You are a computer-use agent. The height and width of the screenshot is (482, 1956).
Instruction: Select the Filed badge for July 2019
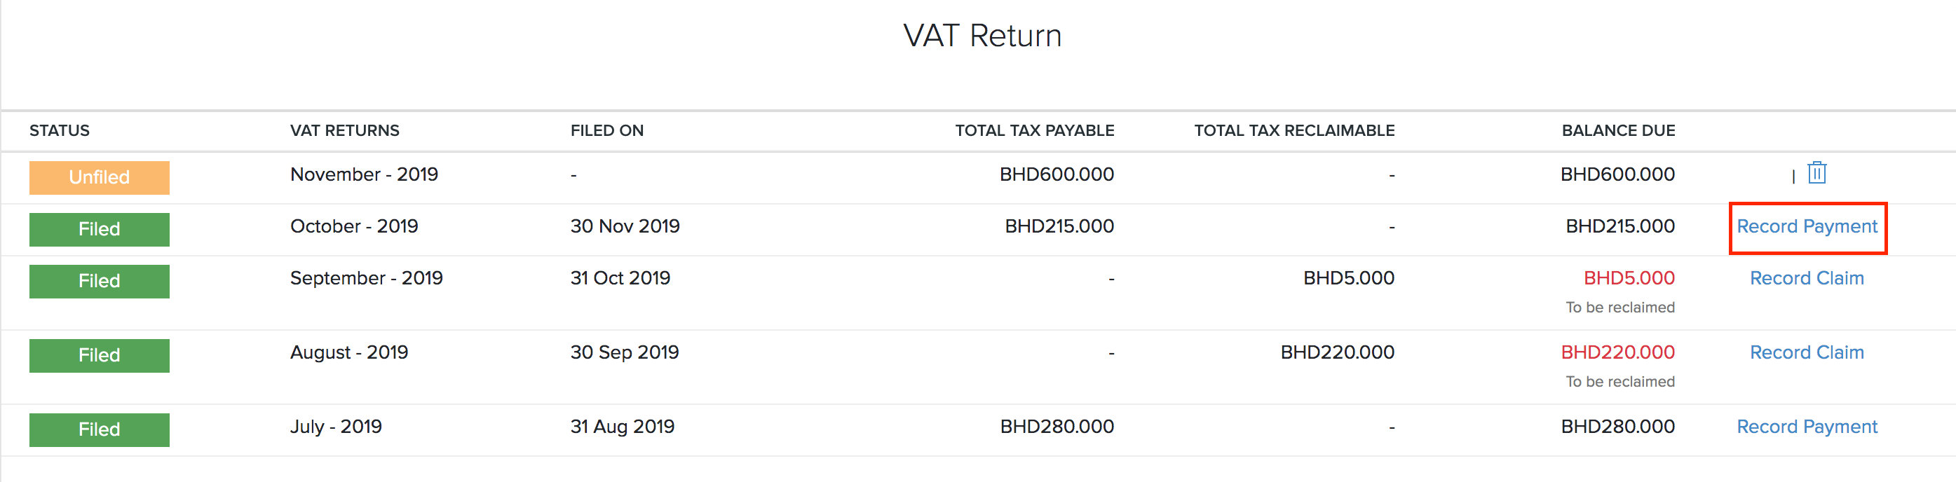point(99,429)
